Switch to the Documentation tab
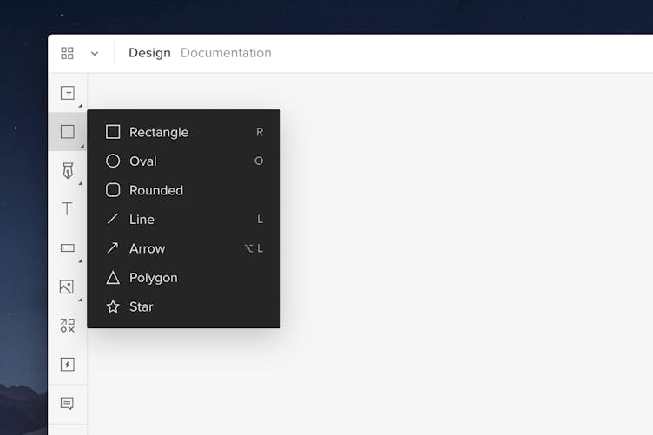 [226, 53]
